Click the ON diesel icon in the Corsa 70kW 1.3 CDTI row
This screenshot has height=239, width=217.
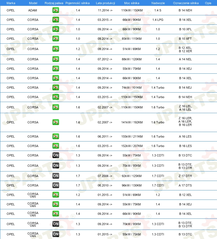(55, 166)
